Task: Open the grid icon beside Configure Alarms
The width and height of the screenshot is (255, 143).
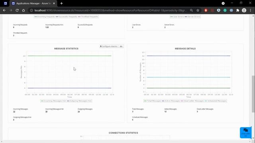Action: point(121,46)
